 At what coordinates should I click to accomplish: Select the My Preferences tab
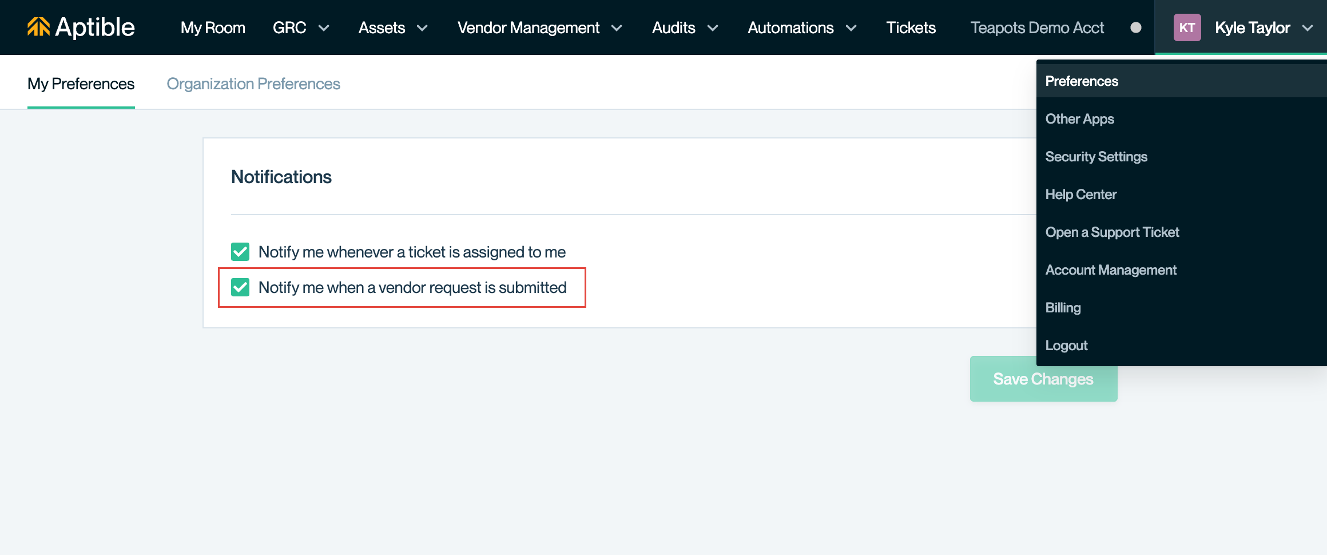tap(81, 84)
